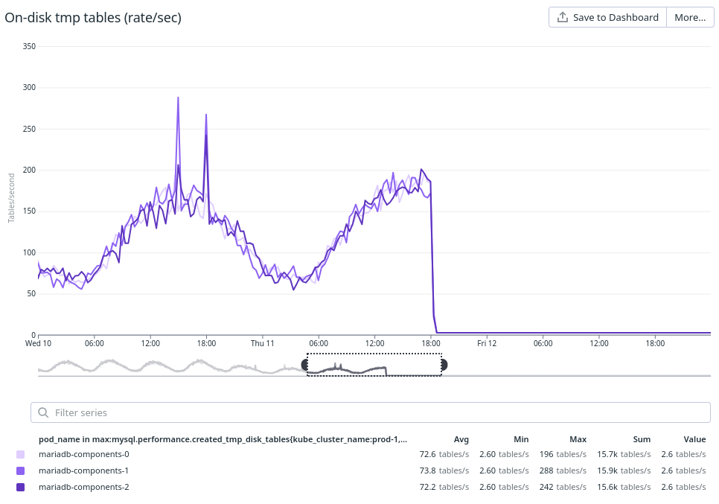Toggle the mariadb-components-2 dark purple legend square
The height and width of the screenshot is (504, 719).
[21, 487]
